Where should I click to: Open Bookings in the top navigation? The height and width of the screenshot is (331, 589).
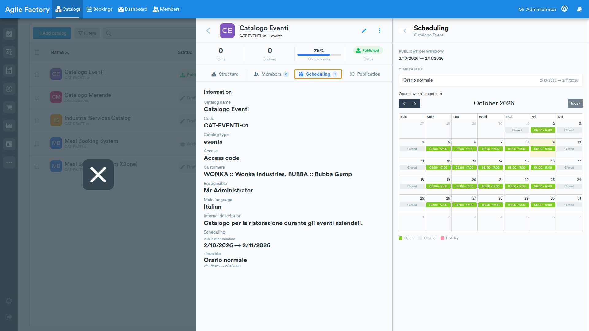pyautogui.click(x=99, y=9)
